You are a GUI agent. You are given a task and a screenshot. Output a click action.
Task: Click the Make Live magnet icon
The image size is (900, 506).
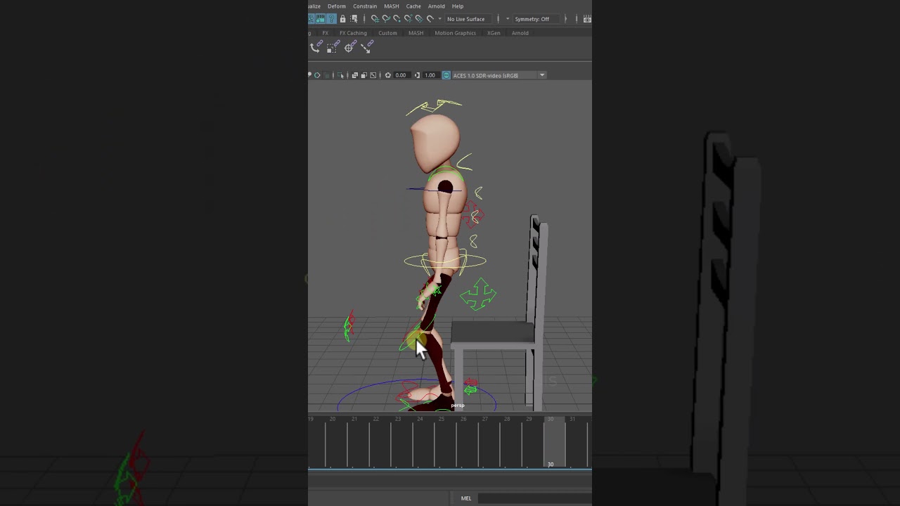[x=430, y=19]
